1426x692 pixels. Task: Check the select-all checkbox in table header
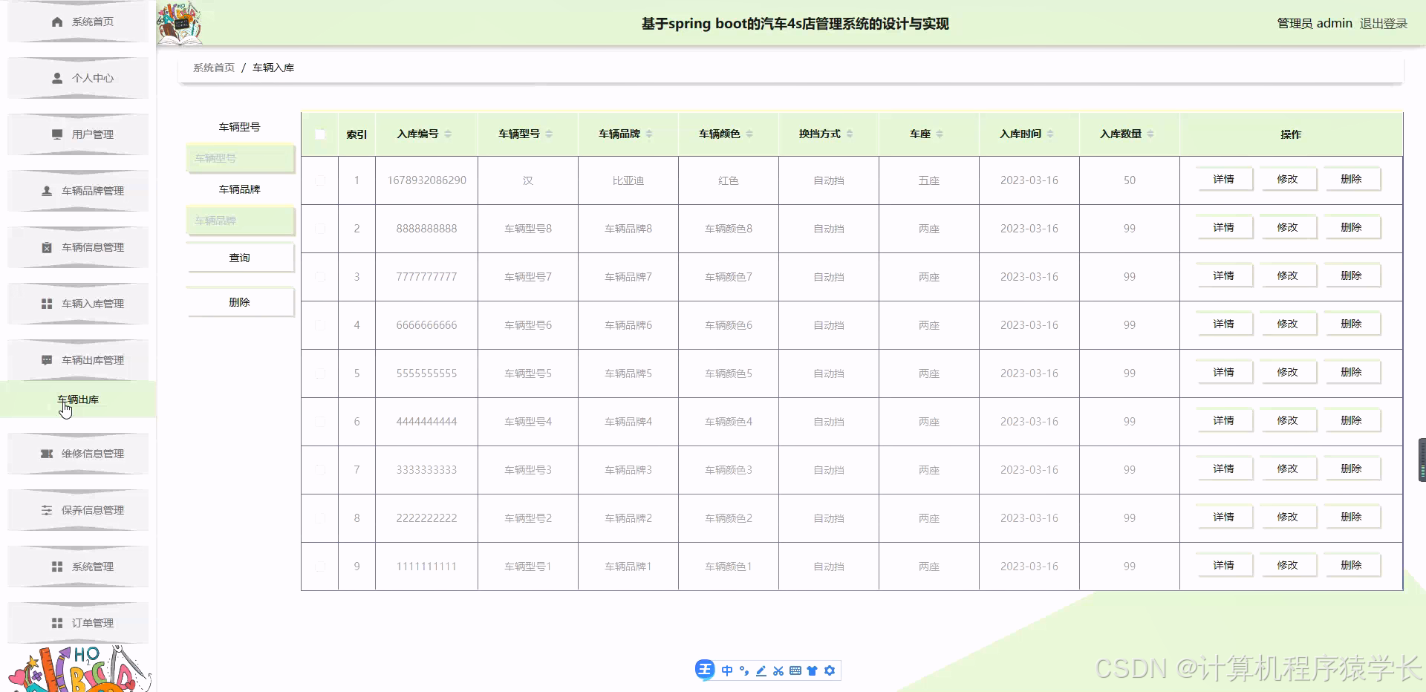[320, 134]
